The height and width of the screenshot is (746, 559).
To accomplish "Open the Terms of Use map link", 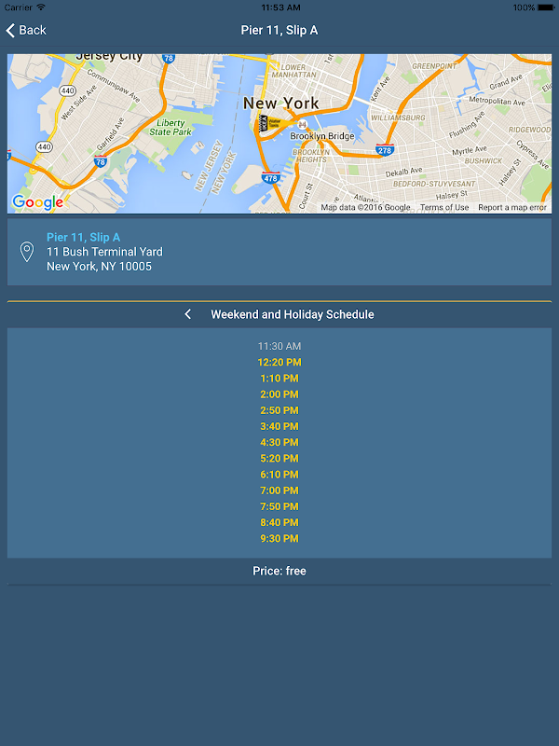I will [444, 207].
